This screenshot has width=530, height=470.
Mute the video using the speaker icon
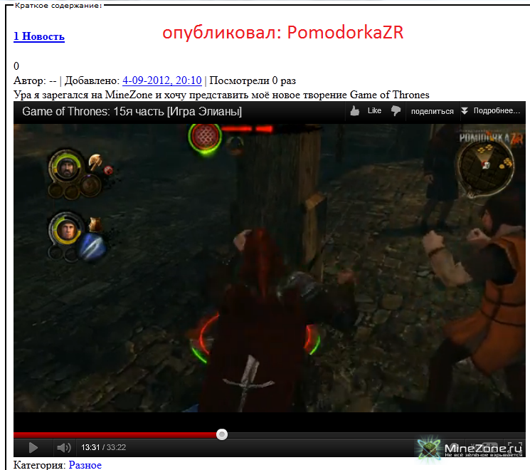(x=64, y=447)
